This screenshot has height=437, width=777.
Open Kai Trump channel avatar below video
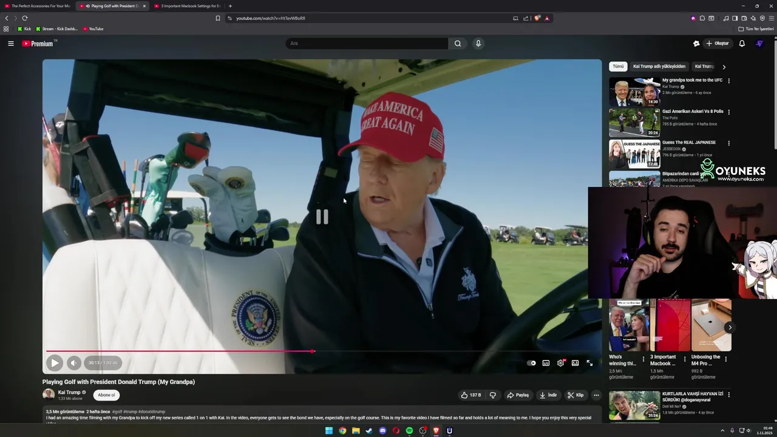tap(49, 395)
